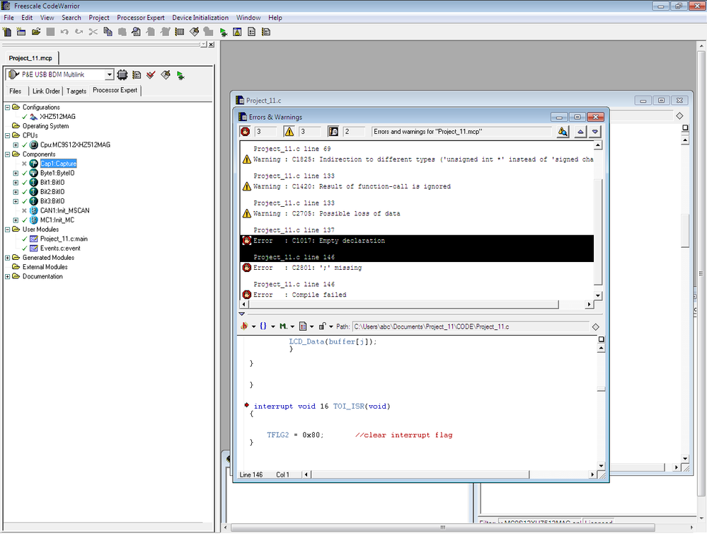
Task: Click the settings list icon in project panel
Action: [137, 74]
